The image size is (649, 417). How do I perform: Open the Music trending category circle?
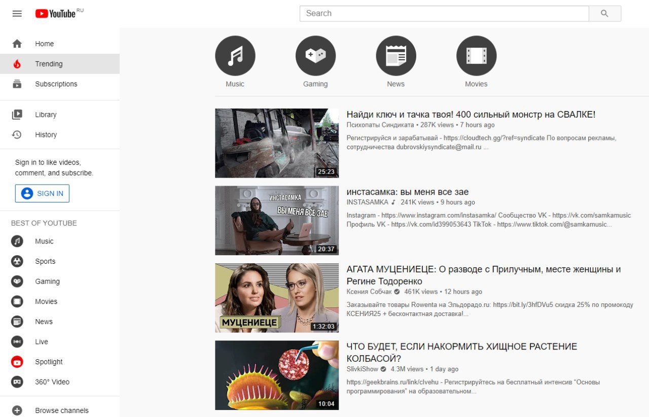point(235,56)
